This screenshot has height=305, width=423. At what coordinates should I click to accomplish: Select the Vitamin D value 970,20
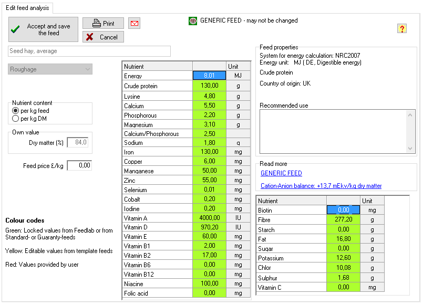point(209,227)
